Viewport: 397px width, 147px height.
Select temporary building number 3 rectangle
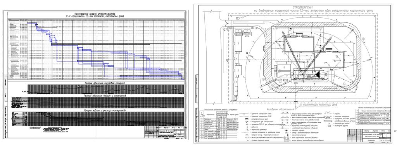238,43
